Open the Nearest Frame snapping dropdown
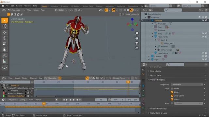Screen dimensions: 209x117 tap(121, 78)
